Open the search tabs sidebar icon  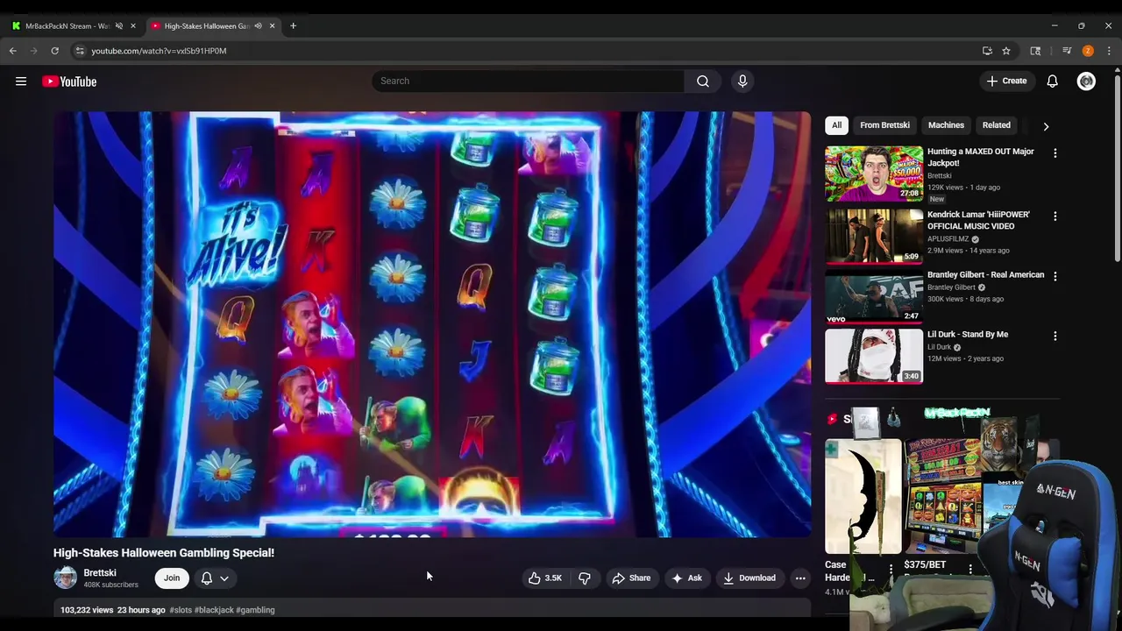tap(1035, 51)
